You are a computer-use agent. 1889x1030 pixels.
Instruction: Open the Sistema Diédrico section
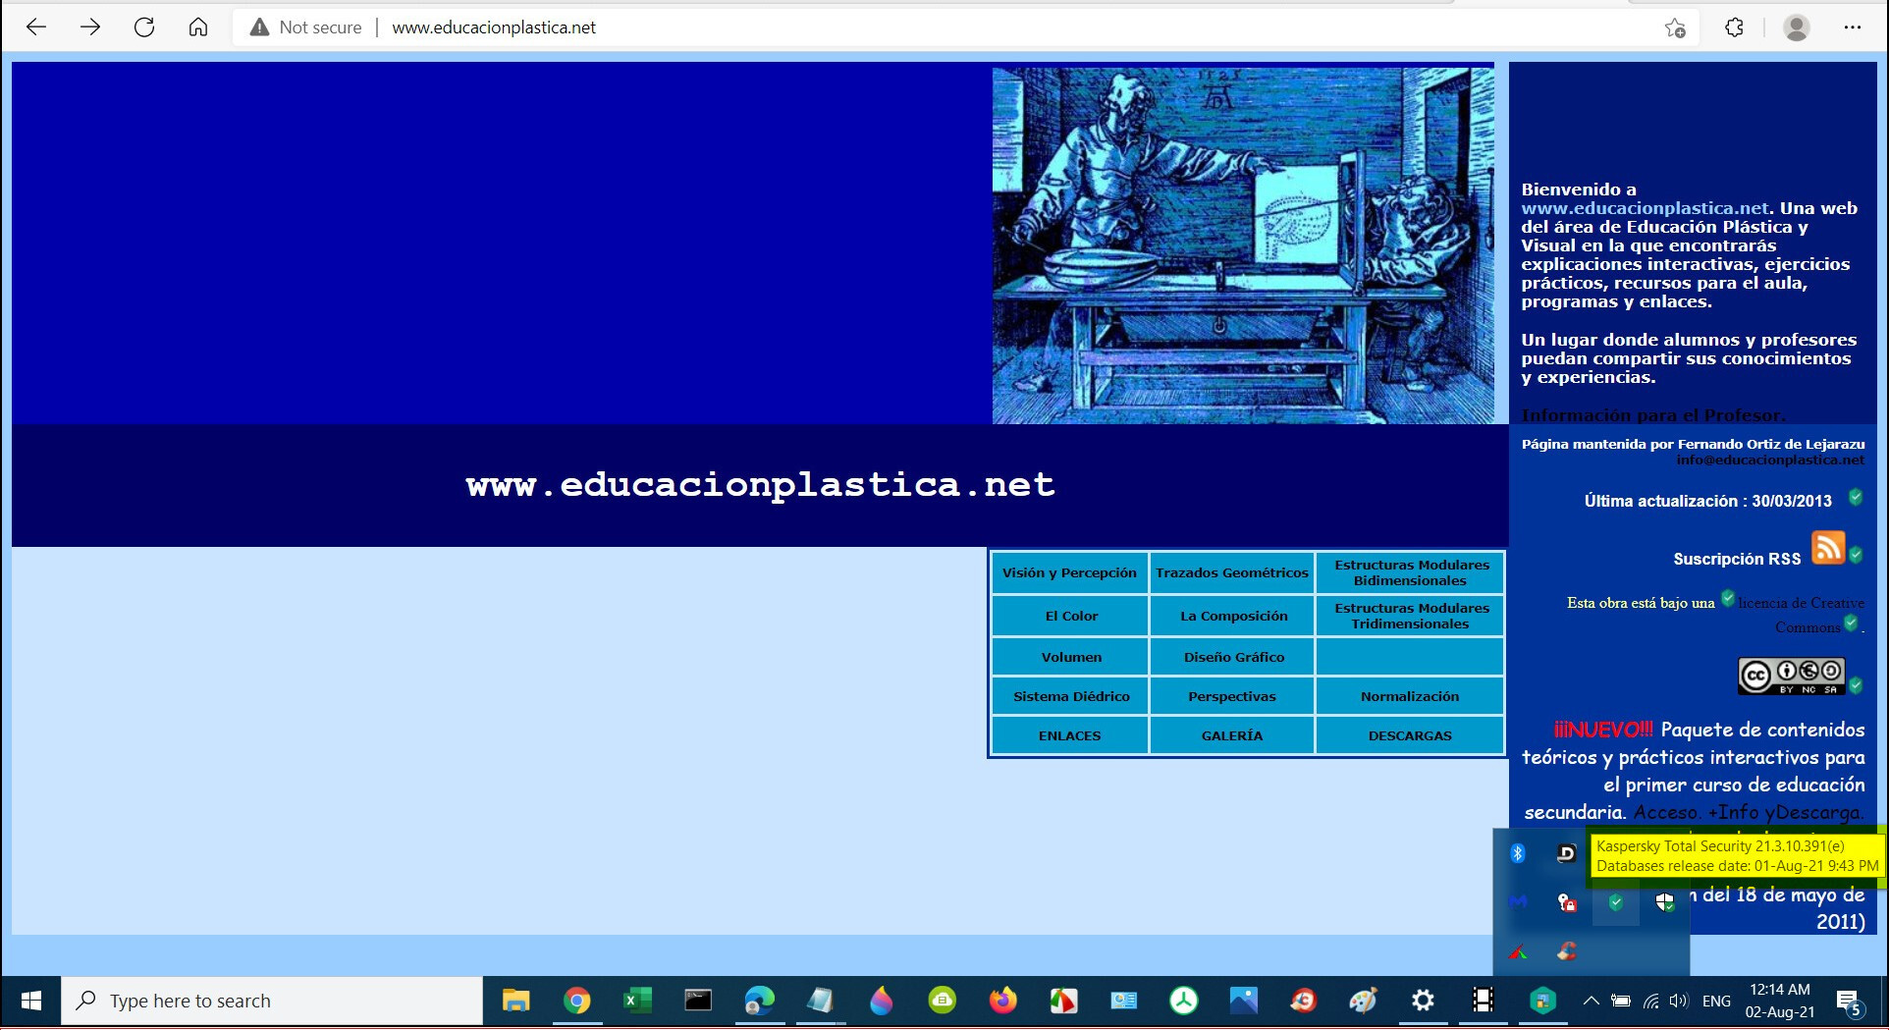[x=1069, y=696]
